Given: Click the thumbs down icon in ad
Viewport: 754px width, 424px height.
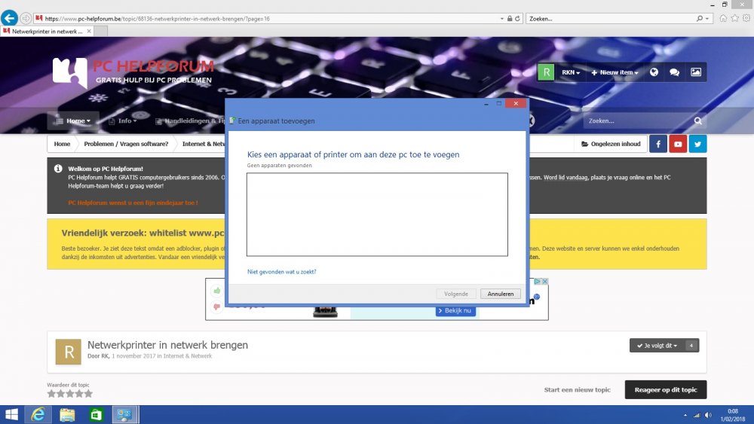Looking at the screenshot, I should click(217, 307).
